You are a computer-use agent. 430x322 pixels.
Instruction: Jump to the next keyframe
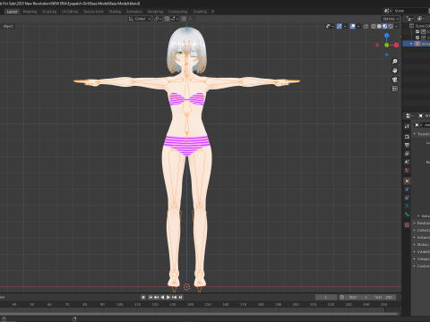175,297
